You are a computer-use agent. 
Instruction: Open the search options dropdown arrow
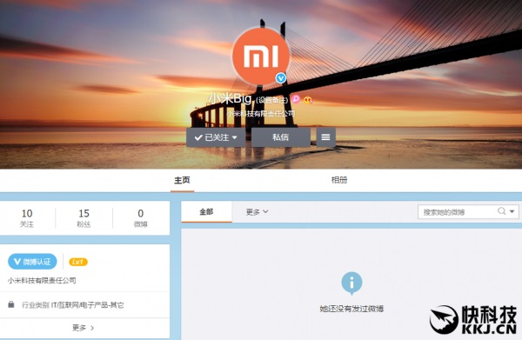coord(512,211)
